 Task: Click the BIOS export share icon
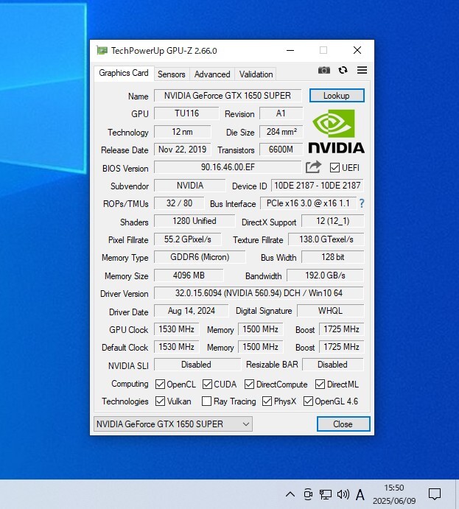click(313, 167)
